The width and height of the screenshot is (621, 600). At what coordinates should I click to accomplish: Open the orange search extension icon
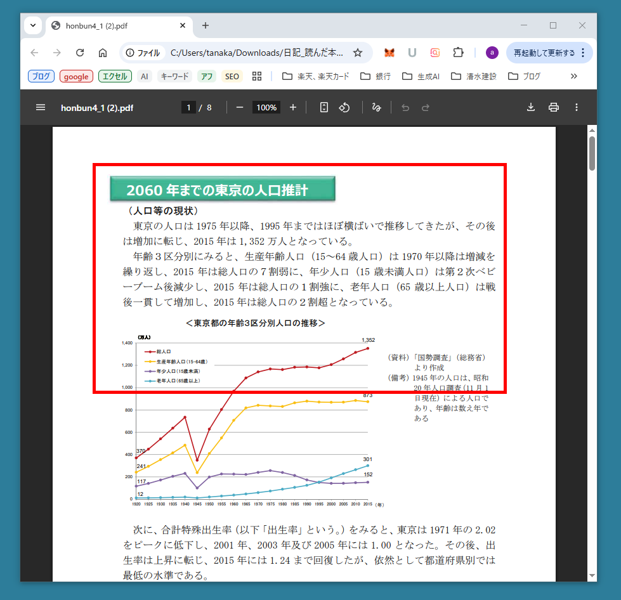pos(435,53)
